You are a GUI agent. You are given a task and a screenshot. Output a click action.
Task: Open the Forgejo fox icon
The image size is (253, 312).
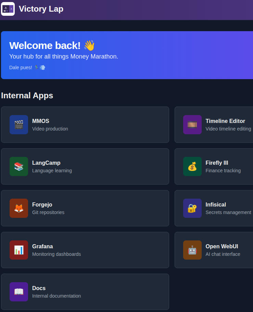(19, 208)
